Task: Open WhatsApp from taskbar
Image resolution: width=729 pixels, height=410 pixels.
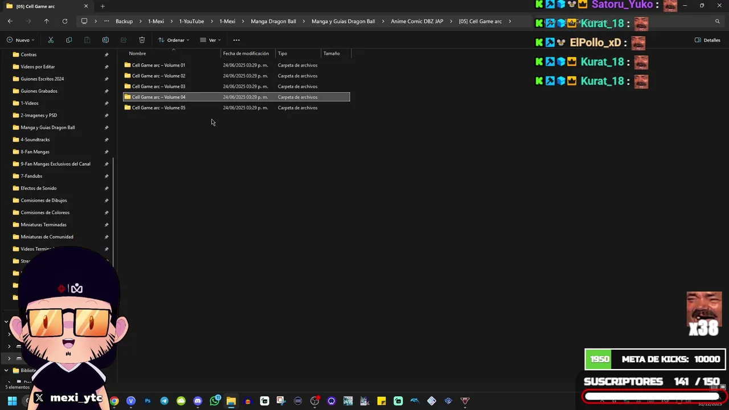Action: (x=215, y=401)
